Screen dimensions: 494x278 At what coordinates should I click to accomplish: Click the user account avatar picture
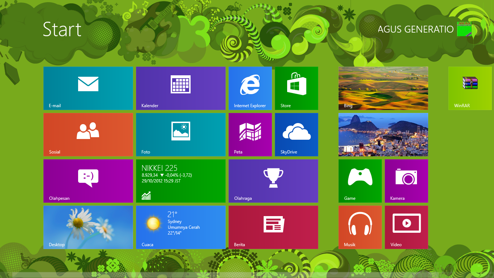464,29
